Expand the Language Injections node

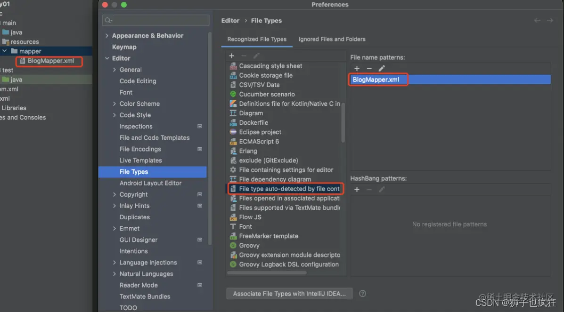click(114, 263)
